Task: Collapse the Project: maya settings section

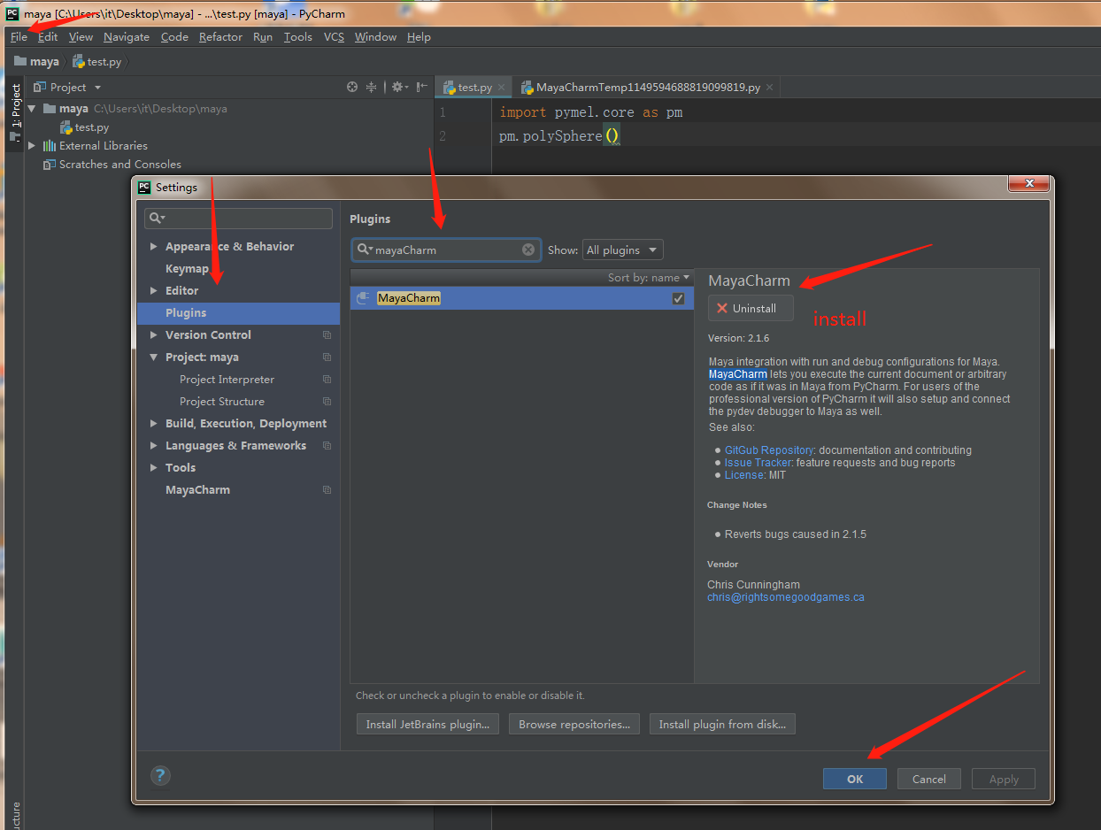Action: tap(154, 357)
